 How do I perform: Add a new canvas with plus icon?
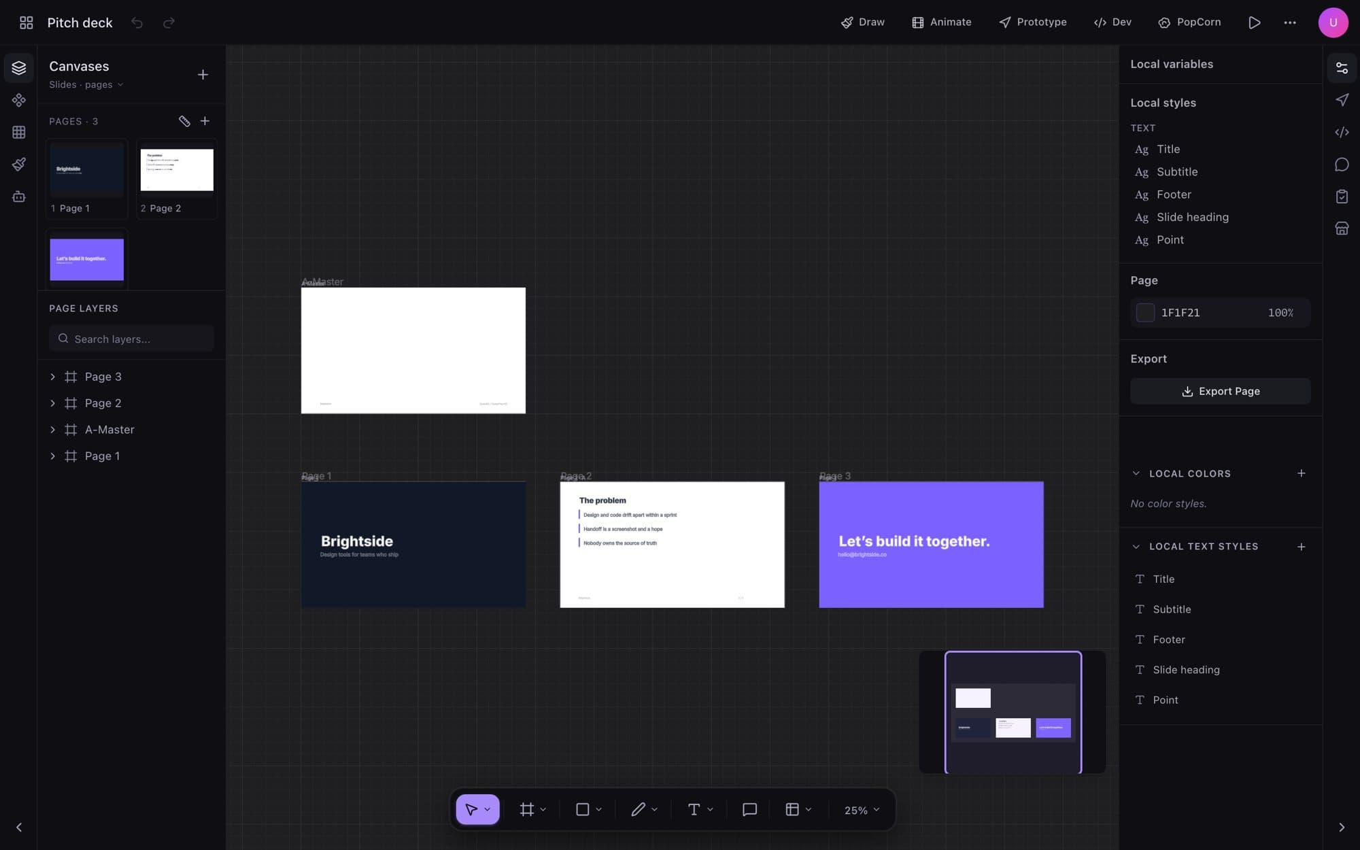pos(203,74)
